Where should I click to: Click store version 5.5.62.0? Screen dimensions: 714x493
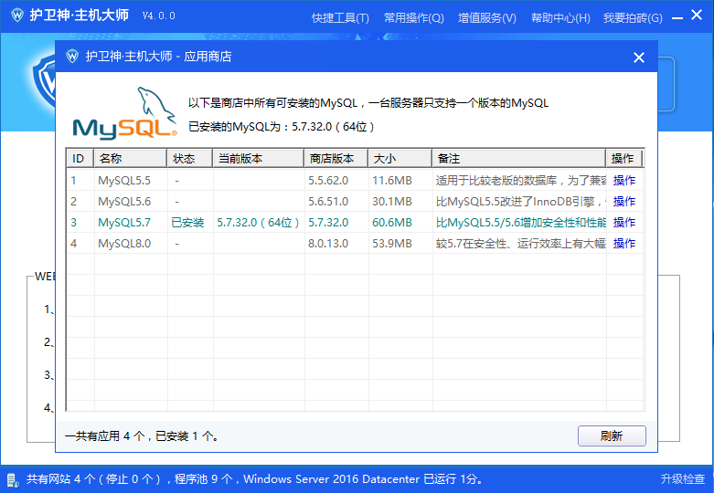(x=328, y=181)
